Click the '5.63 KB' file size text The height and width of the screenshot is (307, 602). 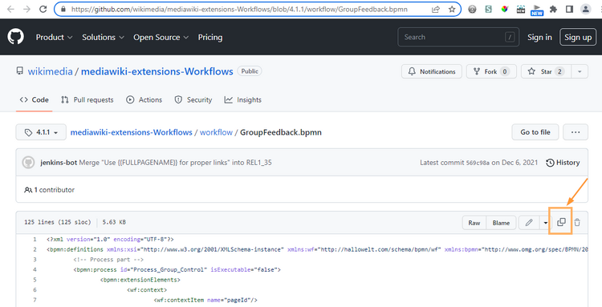(114, 222)
